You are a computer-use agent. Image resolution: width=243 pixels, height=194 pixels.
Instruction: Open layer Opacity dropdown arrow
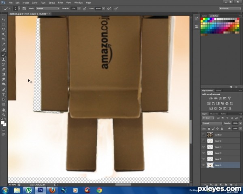[x=240, y=123]
